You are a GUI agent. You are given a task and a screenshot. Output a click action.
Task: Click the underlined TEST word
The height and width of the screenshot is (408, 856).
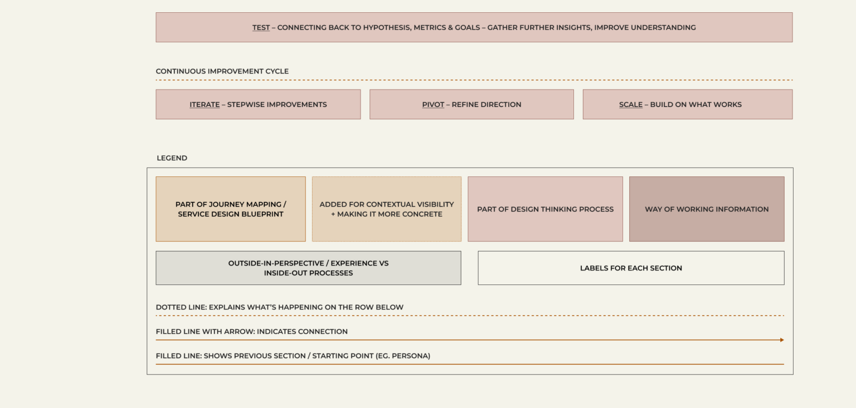261,27
